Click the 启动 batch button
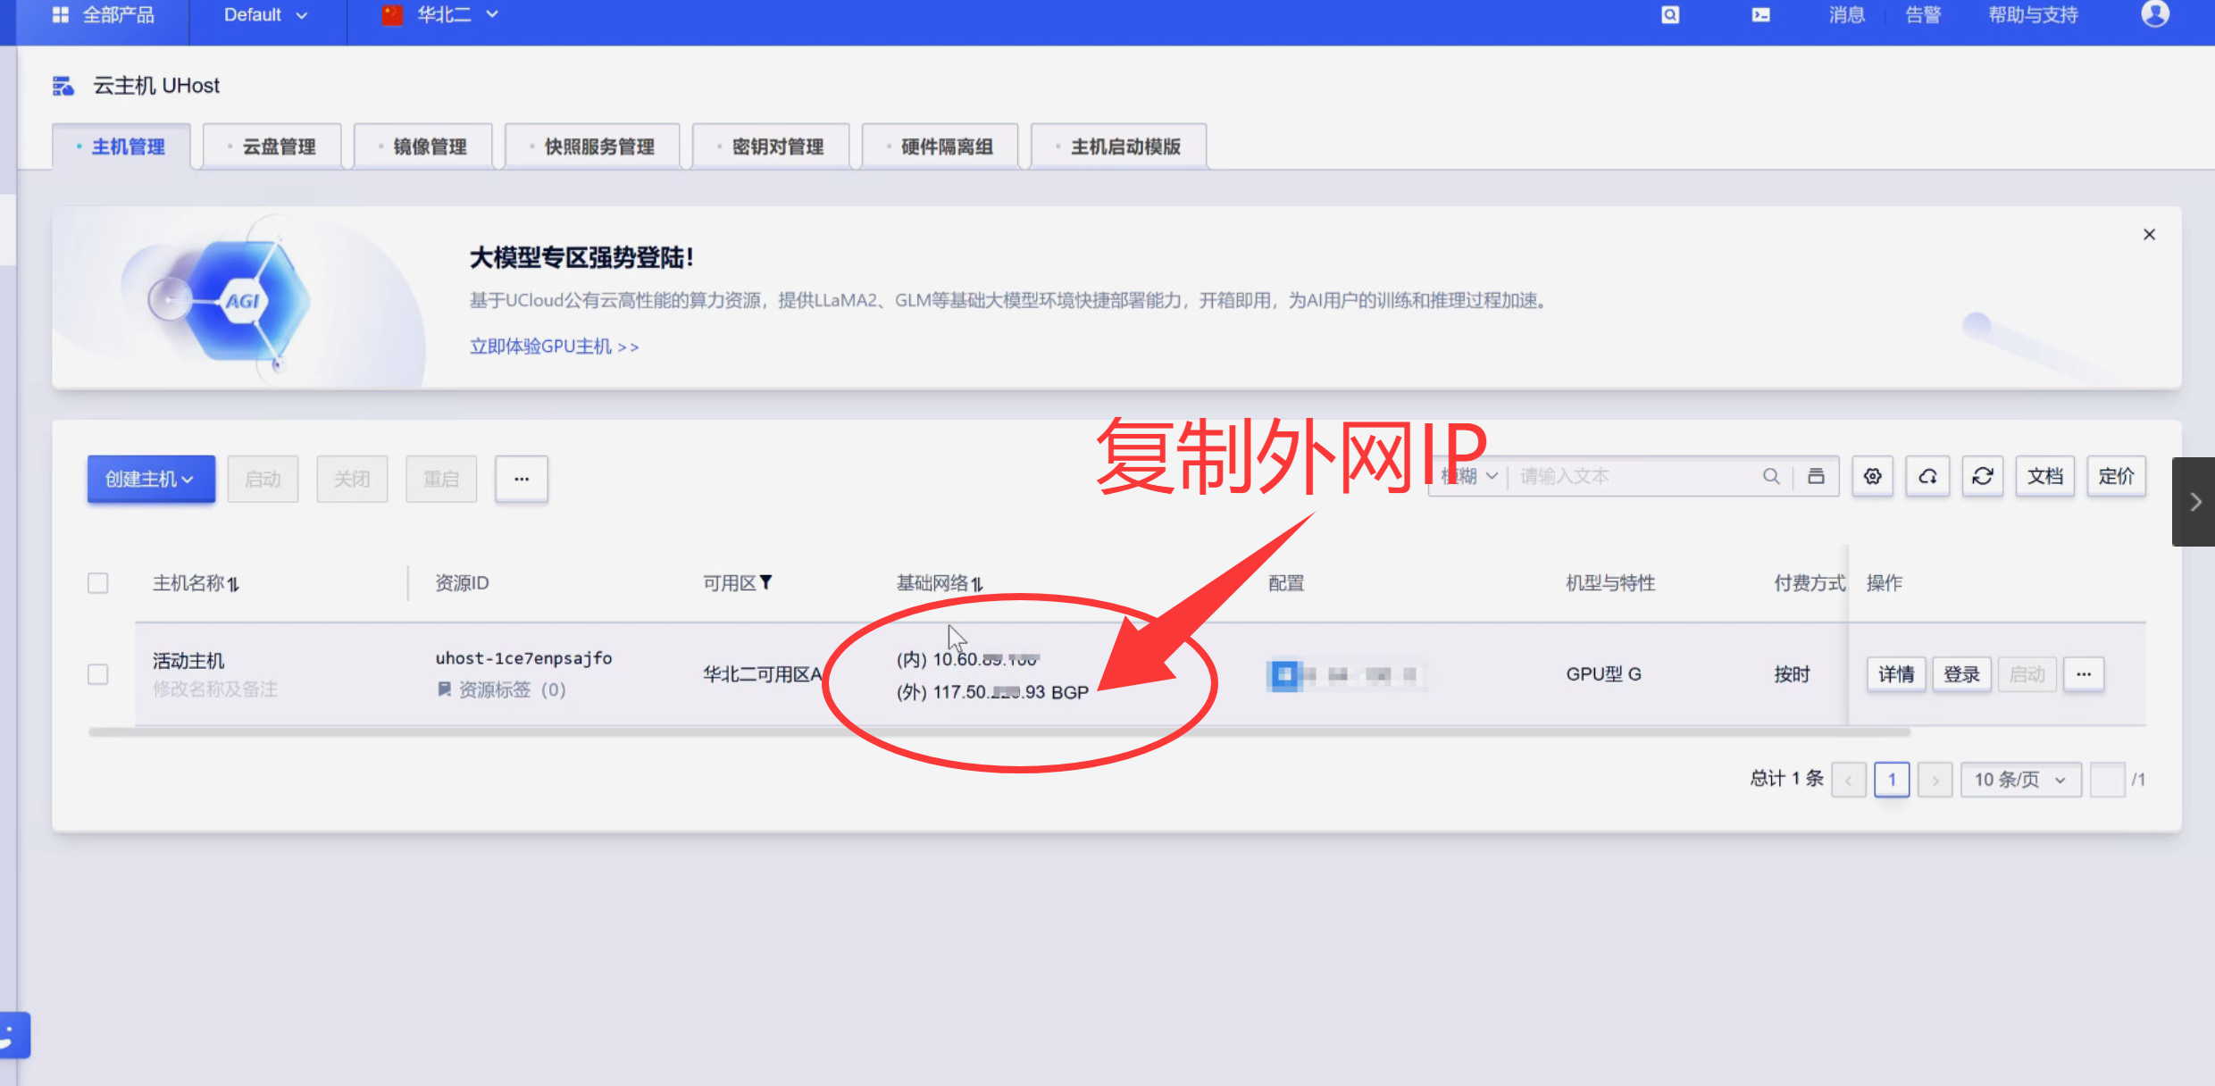This screenshot has height=1086, width=2215. point(263,479)
